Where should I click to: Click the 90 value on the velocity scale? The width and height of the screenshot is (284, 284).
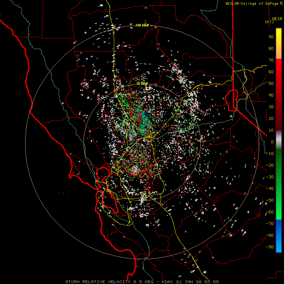coord(271,37)
